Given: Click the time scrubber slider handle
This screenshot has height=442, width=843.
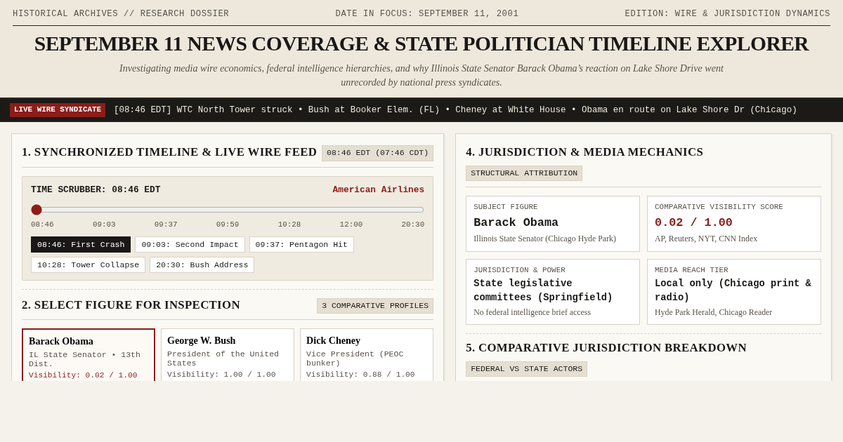Looking at the screenshot, I should 37,210.
